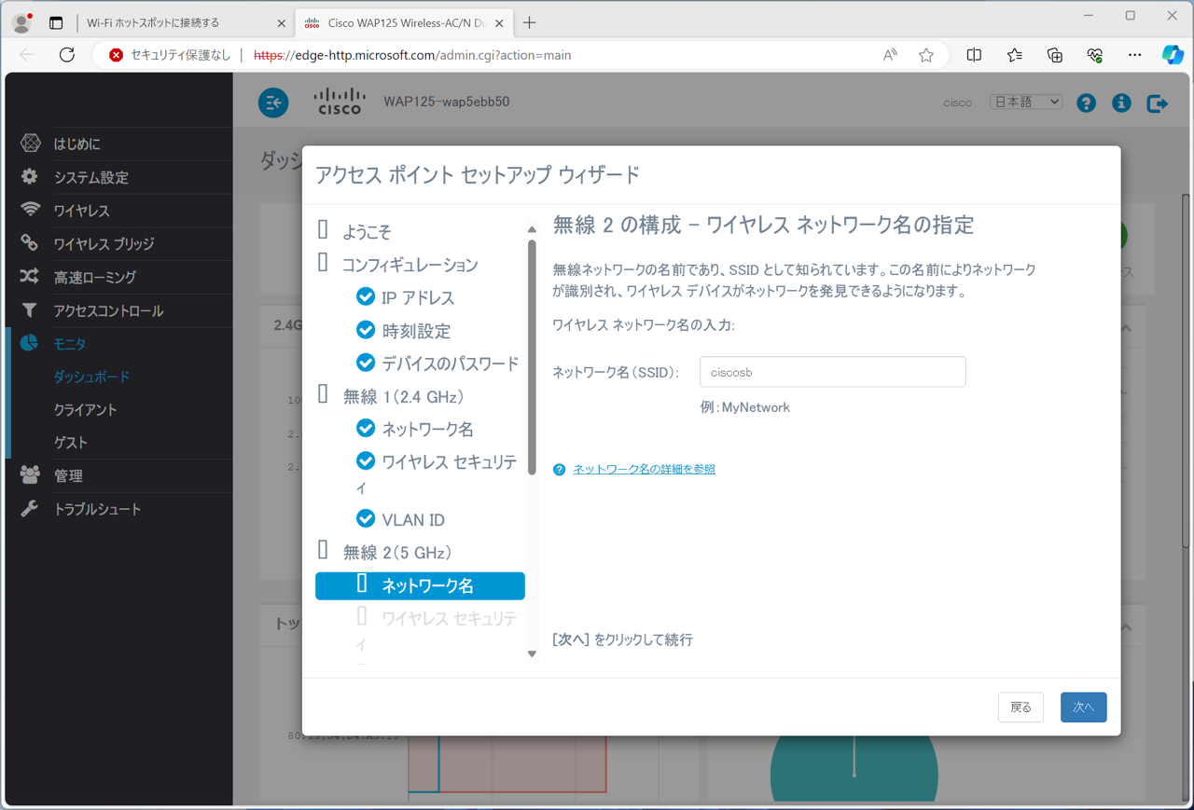This screenshot has width=1194, height=810.
Task: Click the sidebar collapse arrow icon
Action: (273, 103)
